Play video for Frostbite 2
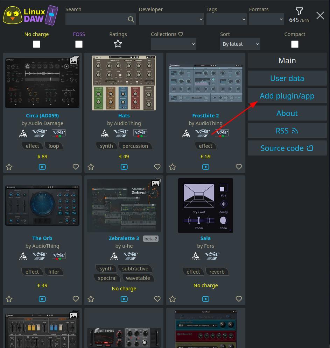This screenshot has width=330, height=348. coord(205,167)
